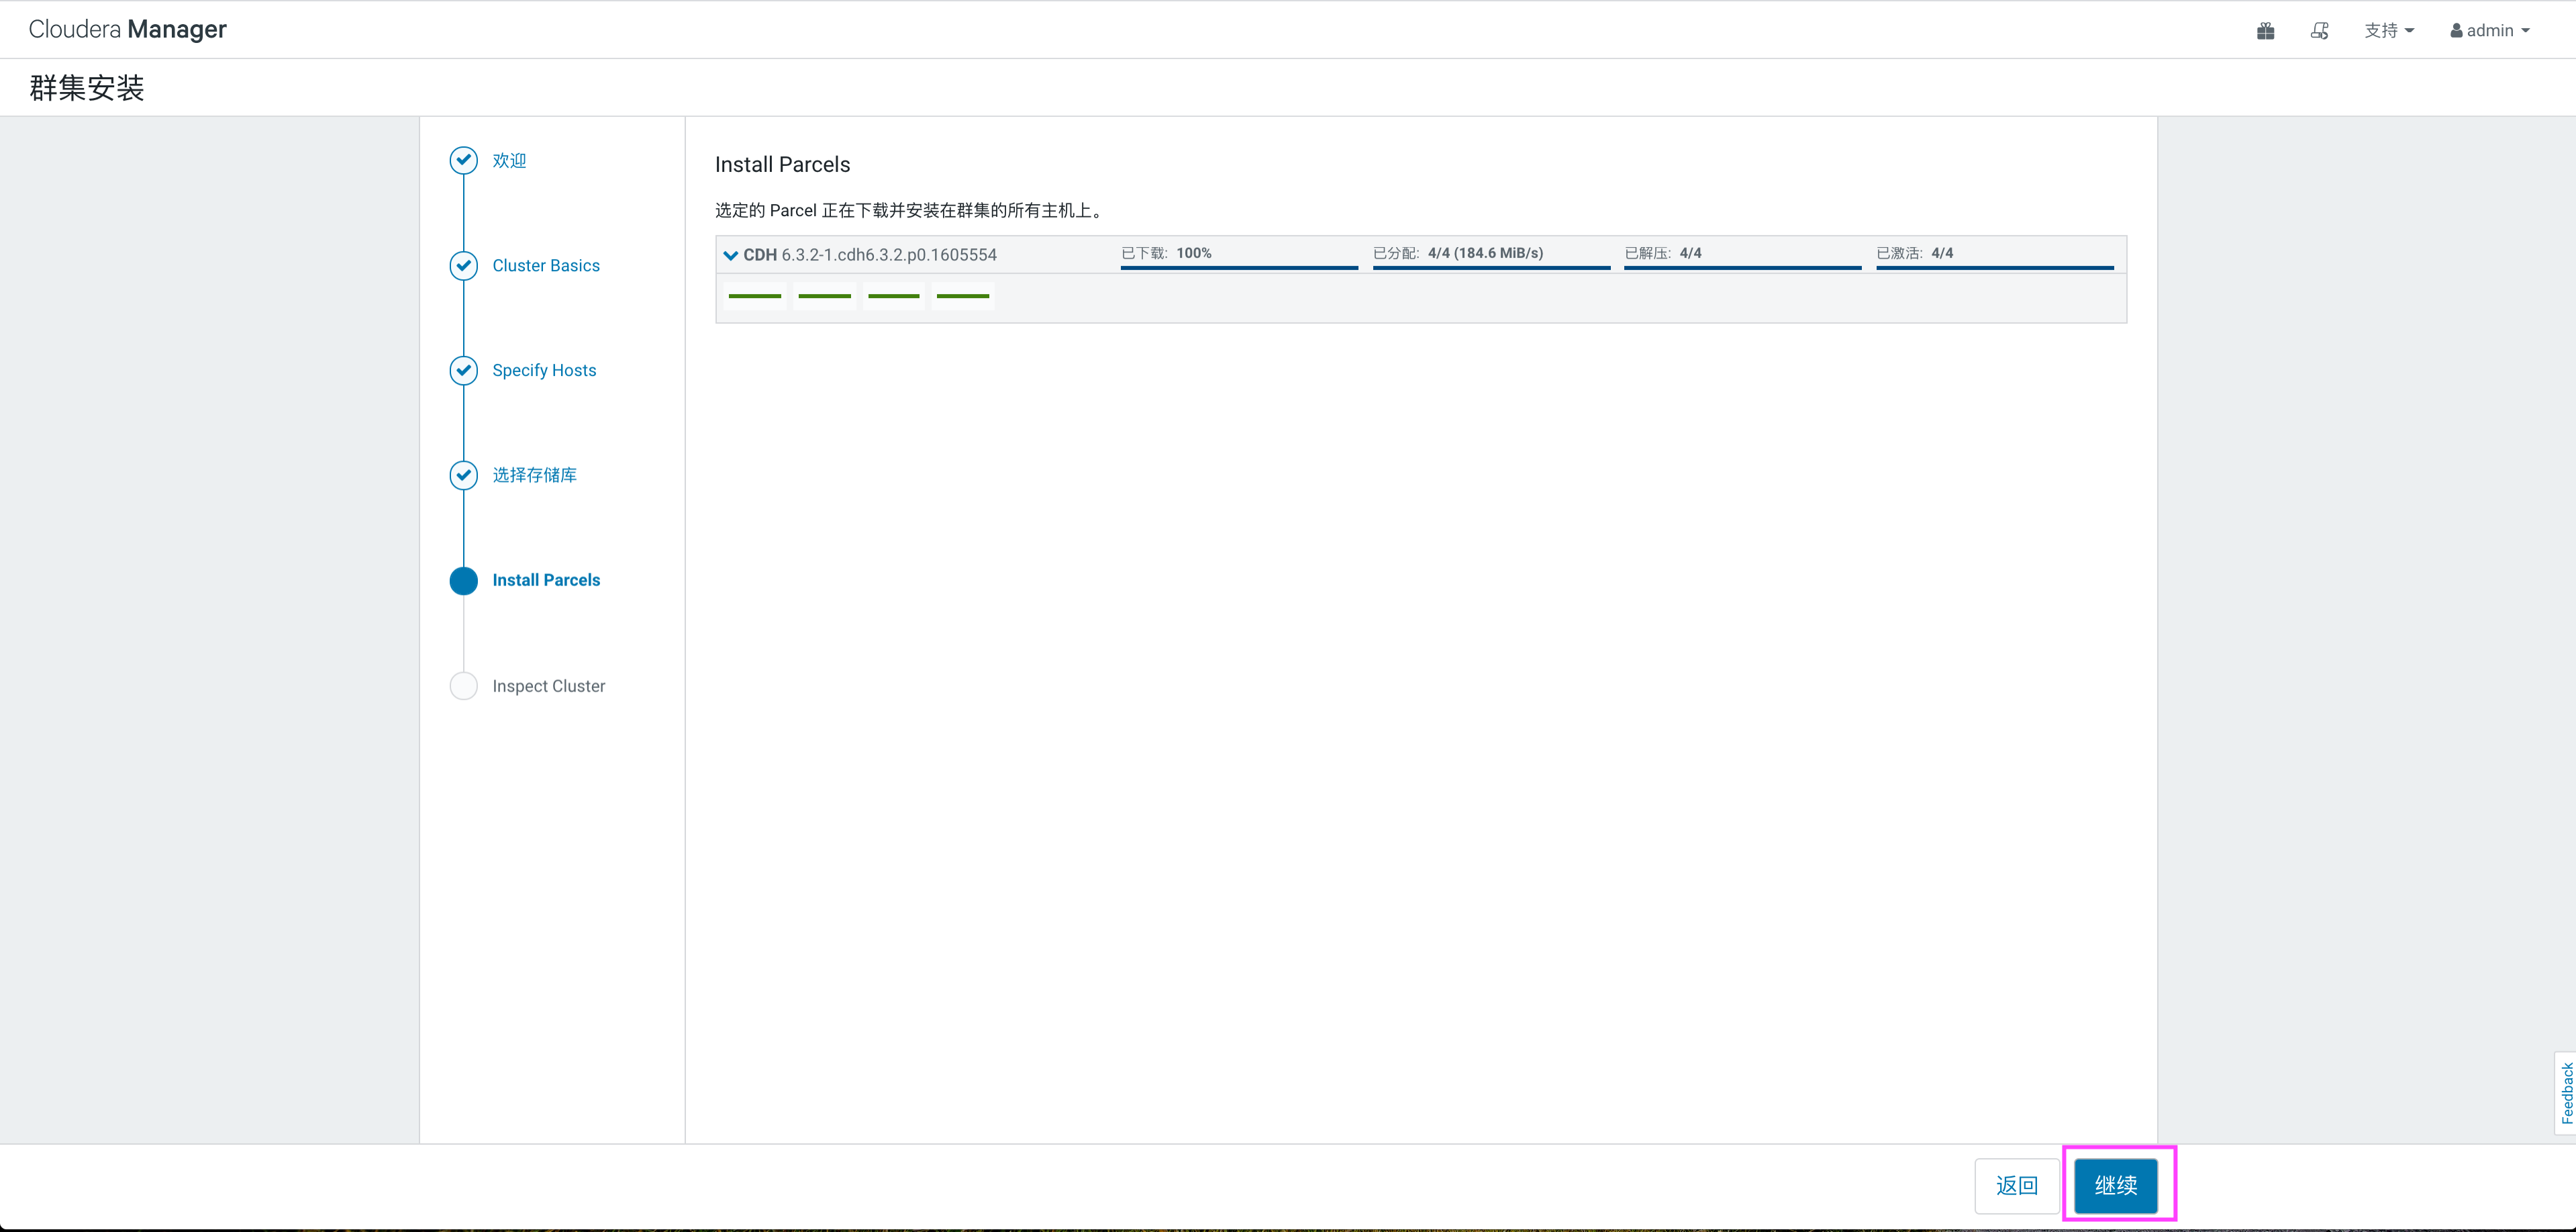Open the admin user dropdown
This screenshot has height=1232, width=2576.
tap(2489, 31)
